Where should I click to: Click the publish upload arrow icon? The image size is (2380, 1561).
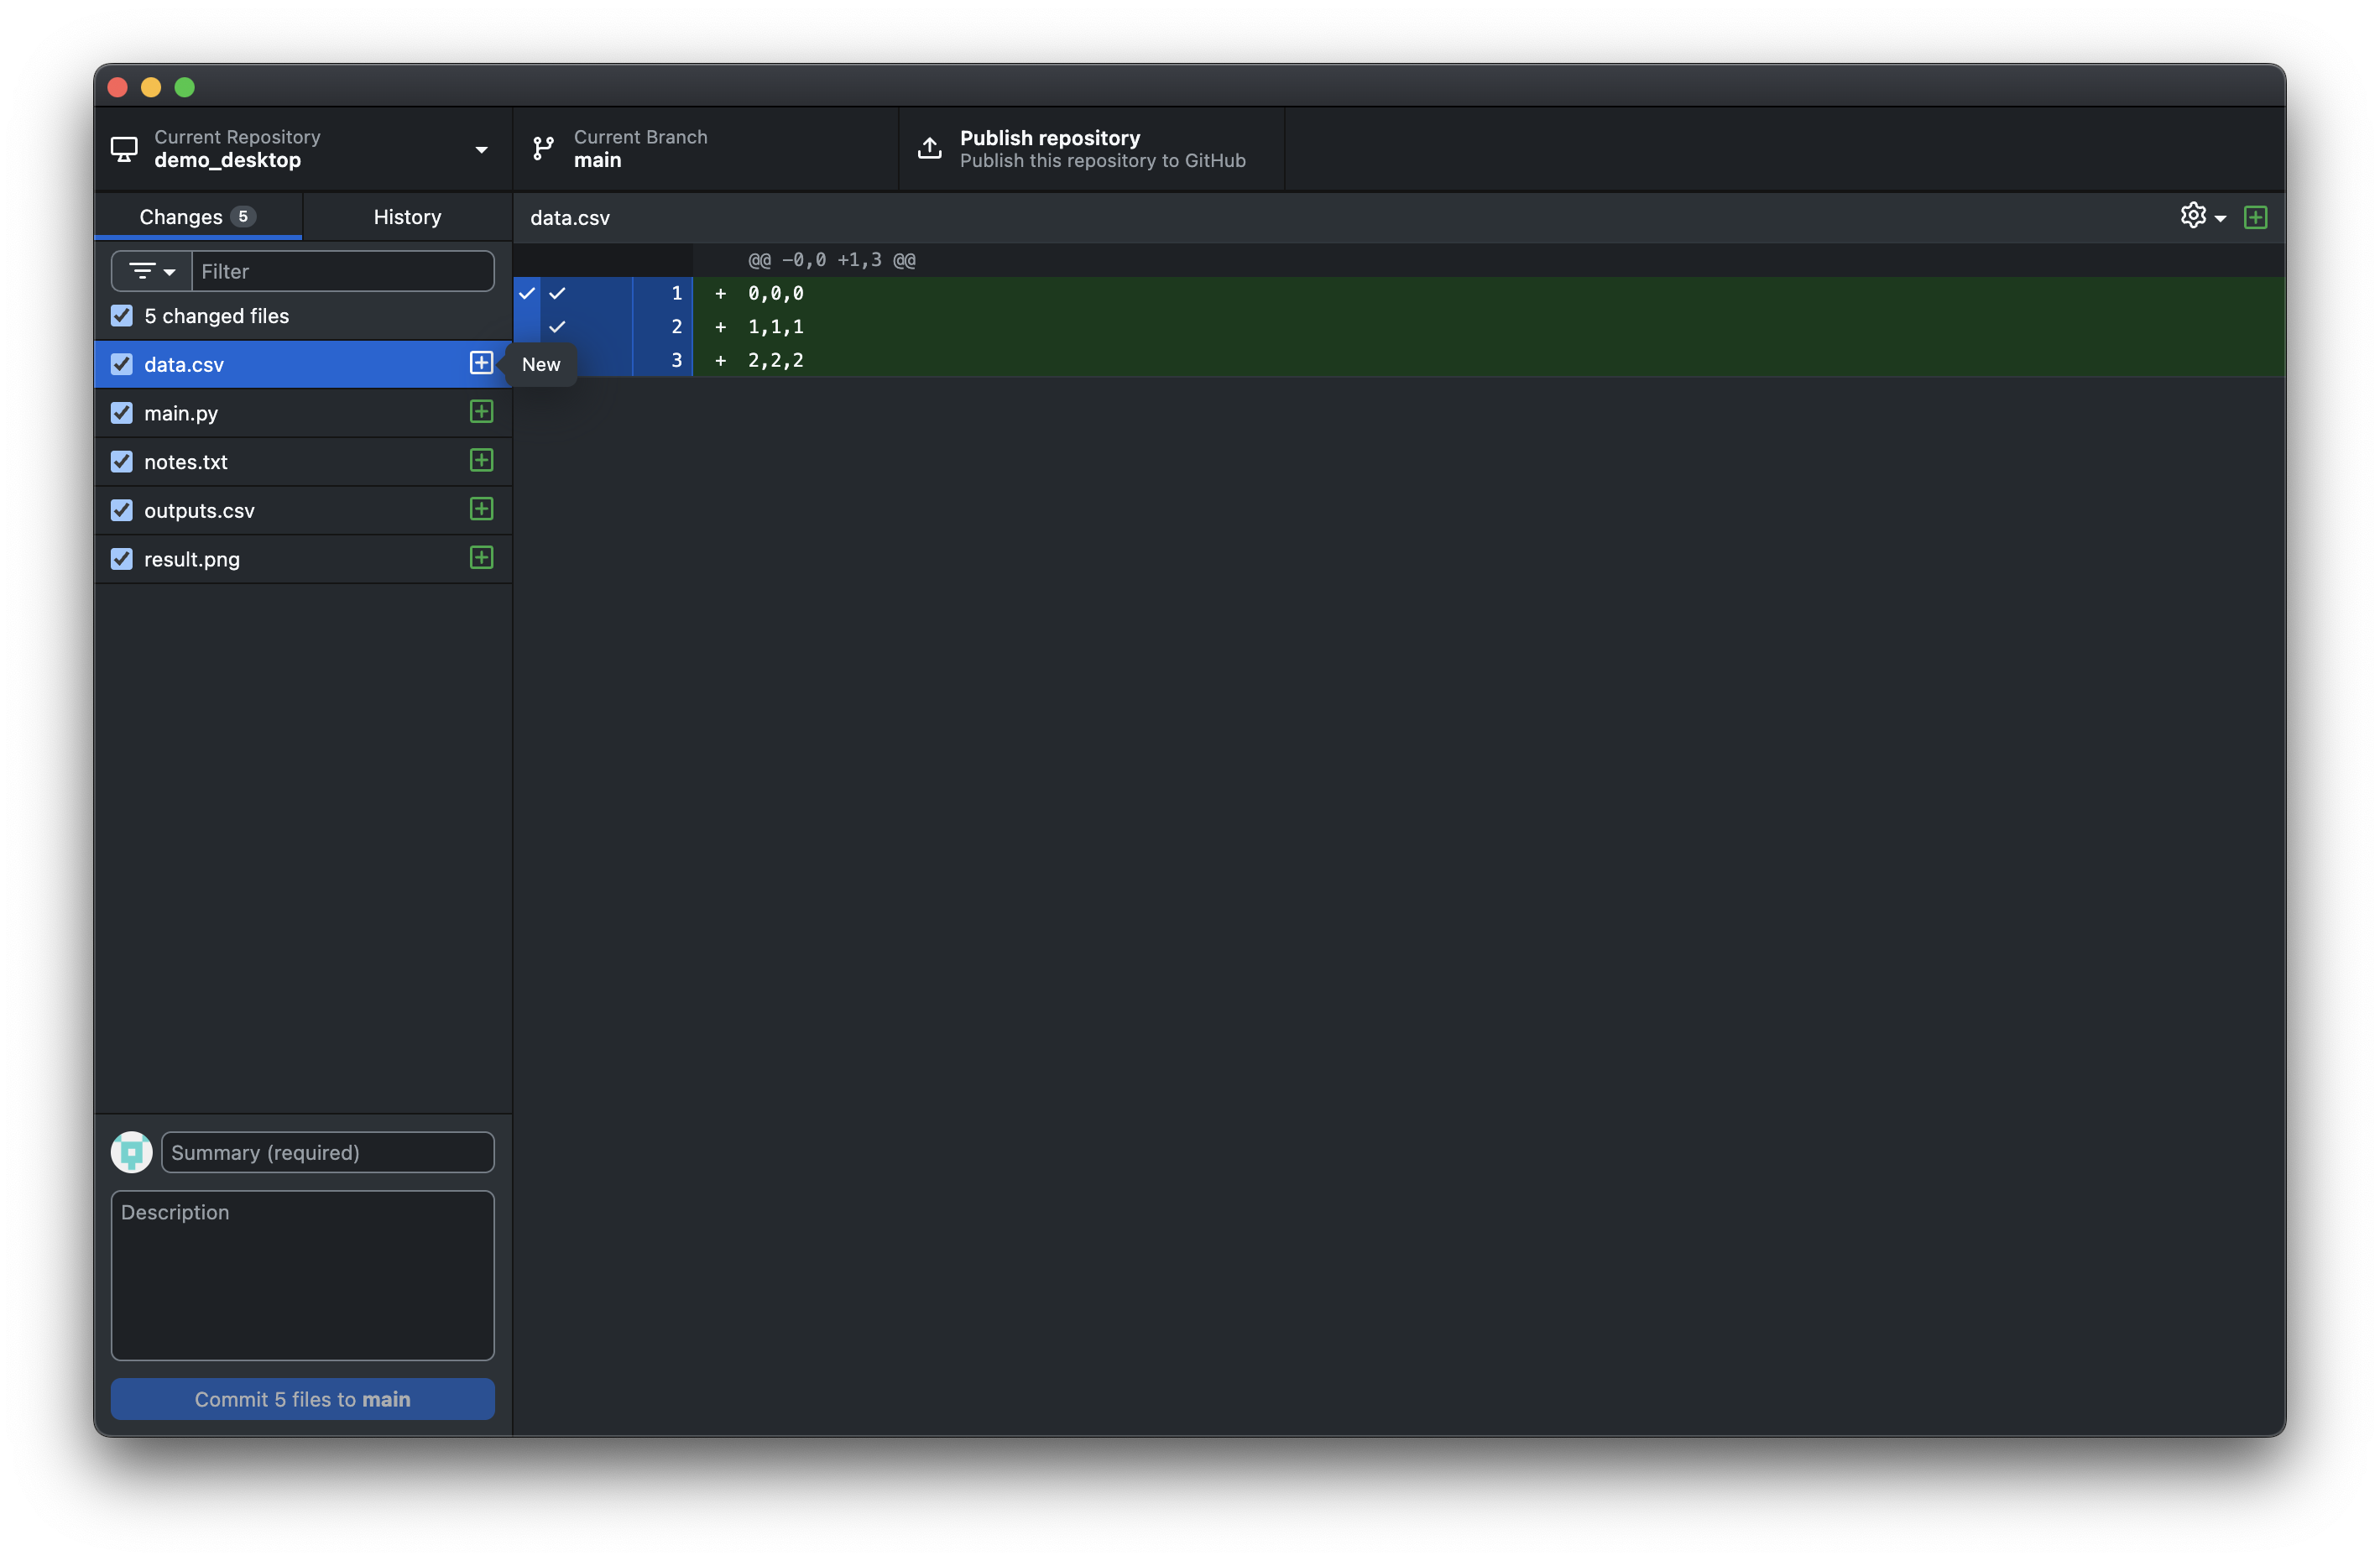[x=930, y=148]
